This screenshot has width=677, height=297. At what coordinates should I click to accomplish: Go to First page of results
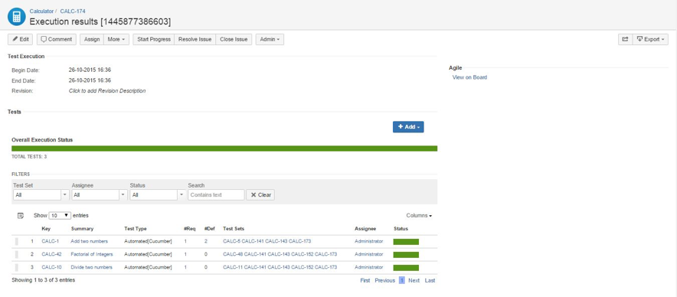click(x=365, y=281)
